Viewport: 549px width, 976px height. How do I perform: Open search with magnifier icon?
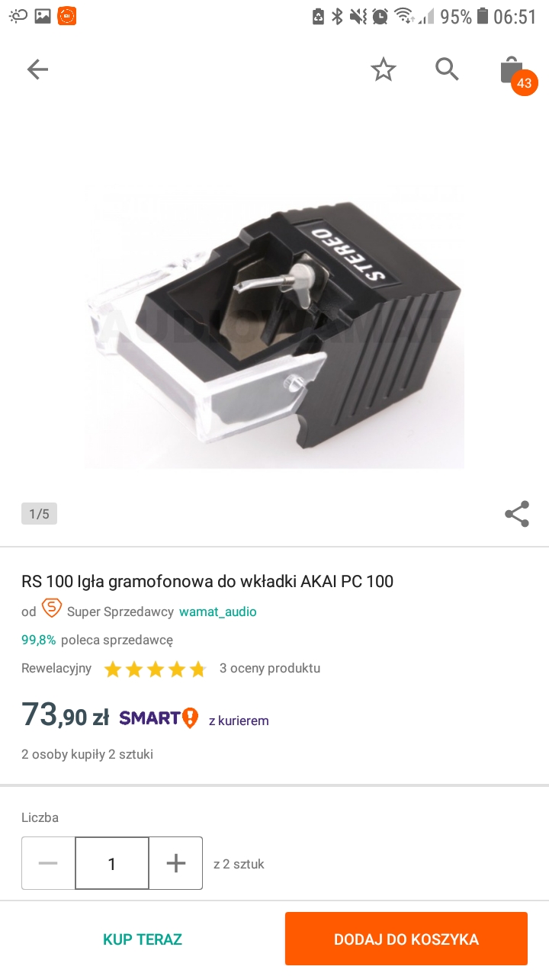[448, 69]
